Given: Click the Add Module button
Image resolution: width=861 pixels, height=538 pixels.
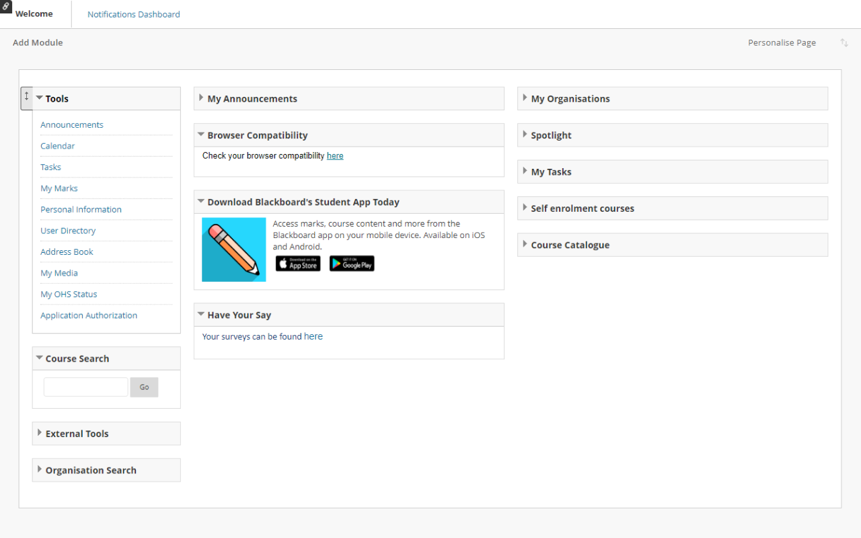Looking at the screenshot, I should [x=38, y=42].
